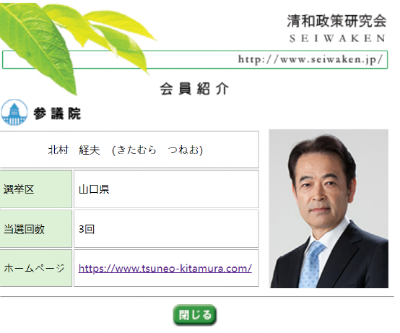This screenshot has height=333, width=400.
Task: Click the 当選回数 label cell
Action: tap(35, 229)
